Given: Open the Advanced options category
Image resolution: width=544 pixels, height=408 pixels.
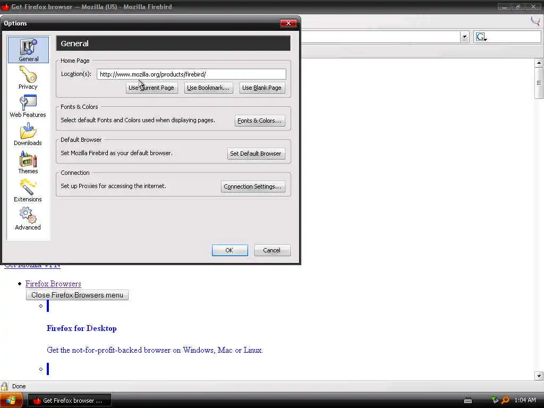Looking at the screenshot, I should [x=28, y=218].
